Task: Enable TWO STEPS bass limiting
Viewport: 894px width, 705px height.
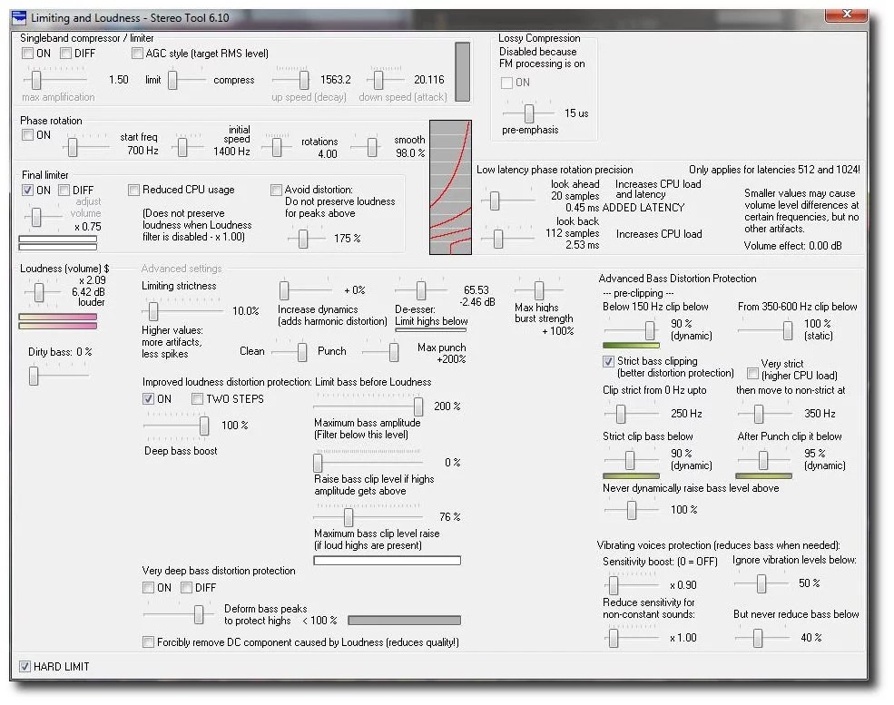Action: point(198,399)
